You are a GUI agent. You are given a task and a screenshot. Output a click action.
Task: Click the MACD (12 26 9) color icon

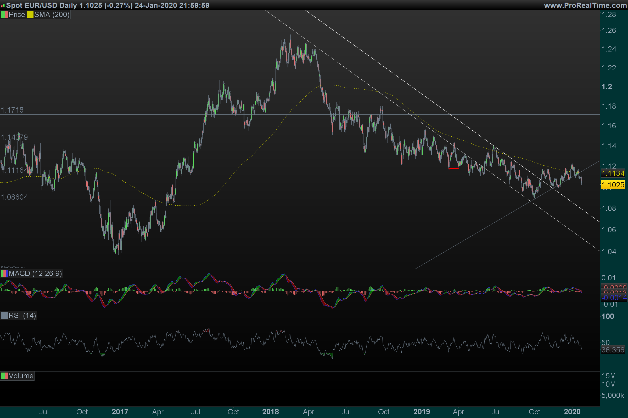(x=4, y=274)
